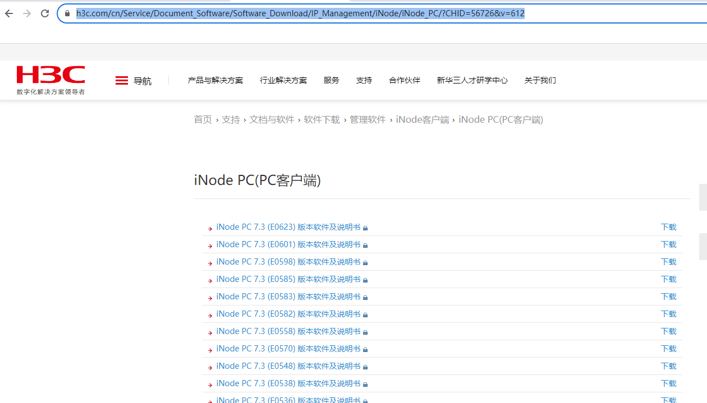Open iNode PC 7.3 (E0601) 版本软件及说明书
This screenshot has width=707, height=403.
[288, 244]
